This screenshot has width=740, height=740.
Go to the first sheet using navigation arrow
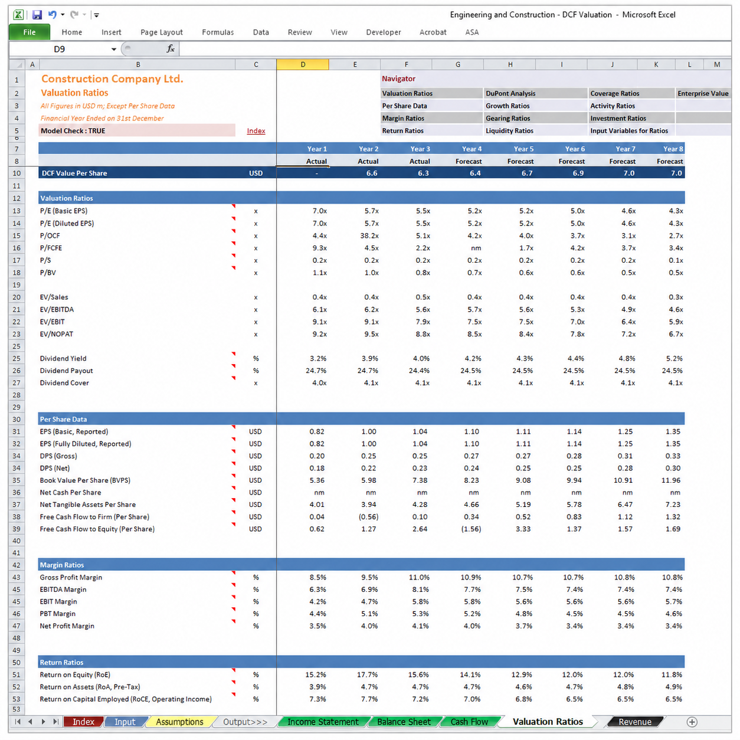click(18, 722)
